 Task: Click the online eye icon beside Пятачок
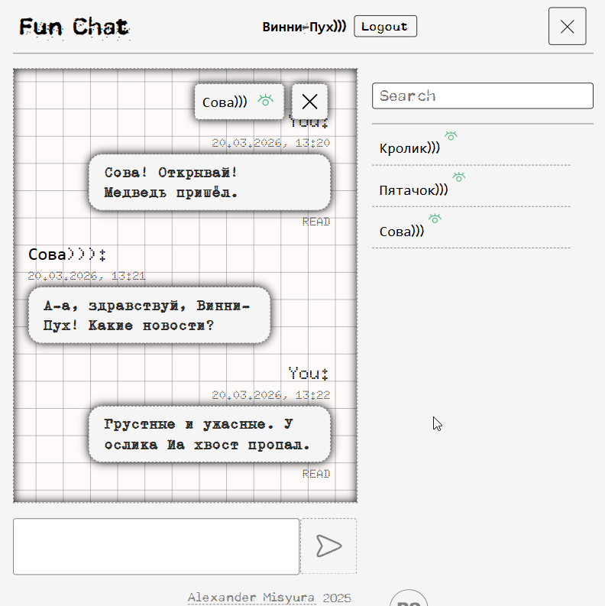click(458, 177)
